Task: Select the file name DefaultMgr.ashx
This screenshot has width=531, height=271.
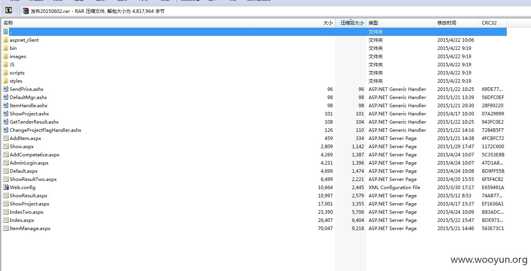Action: (x=28, y=97)
